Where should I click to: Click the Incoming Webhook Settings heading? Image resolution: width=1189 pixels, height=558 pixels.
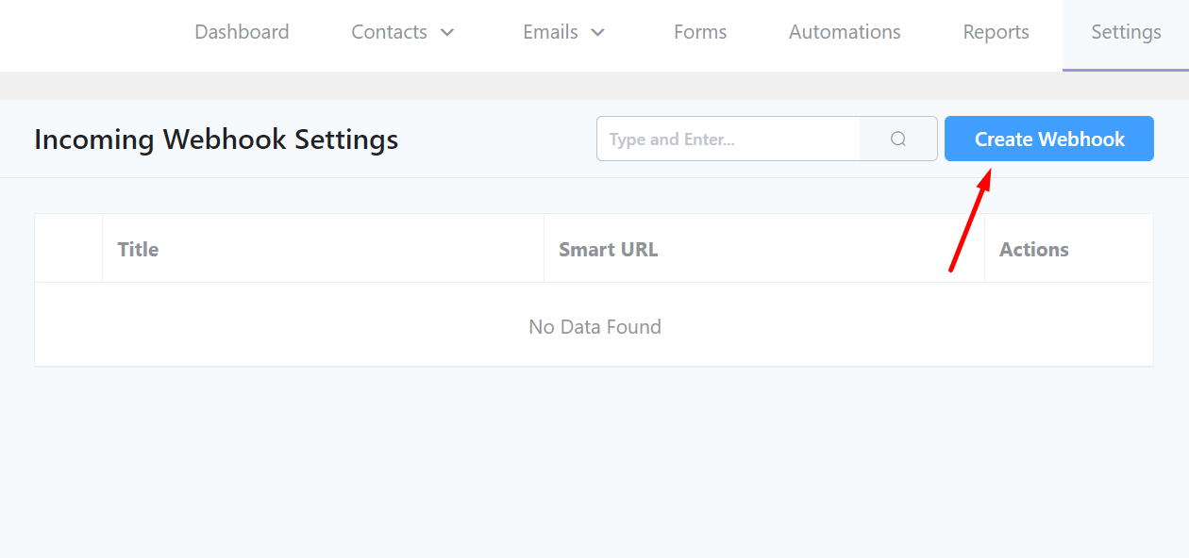click(x=216, y=139)
